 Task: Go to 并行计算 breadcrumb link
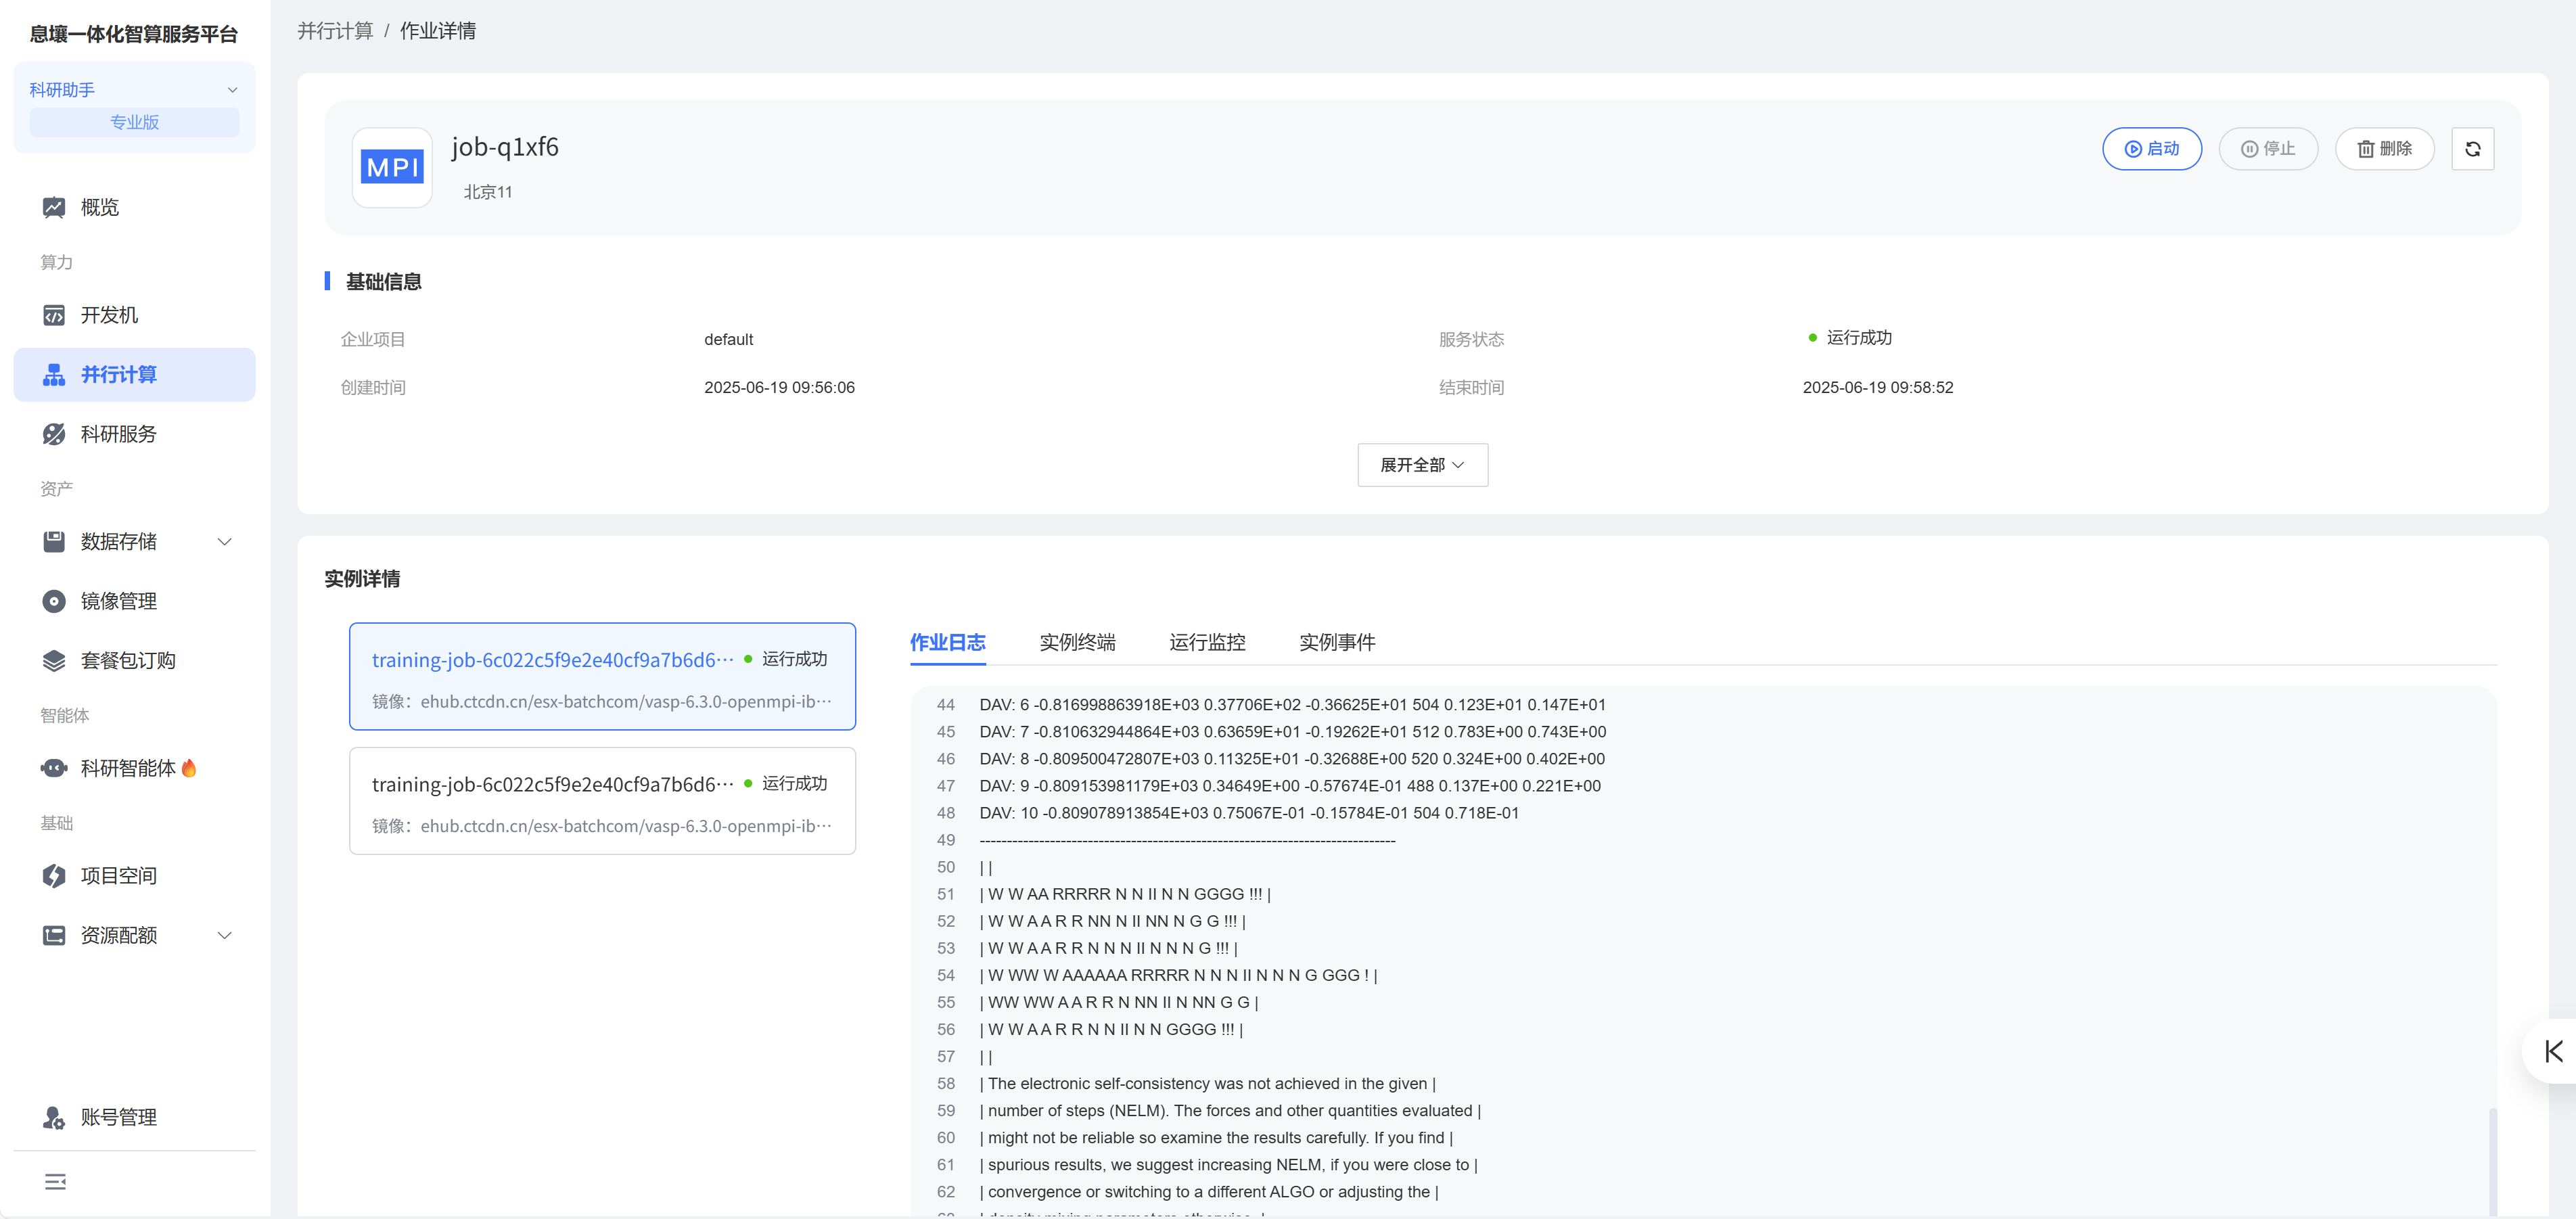pos(335,31)
